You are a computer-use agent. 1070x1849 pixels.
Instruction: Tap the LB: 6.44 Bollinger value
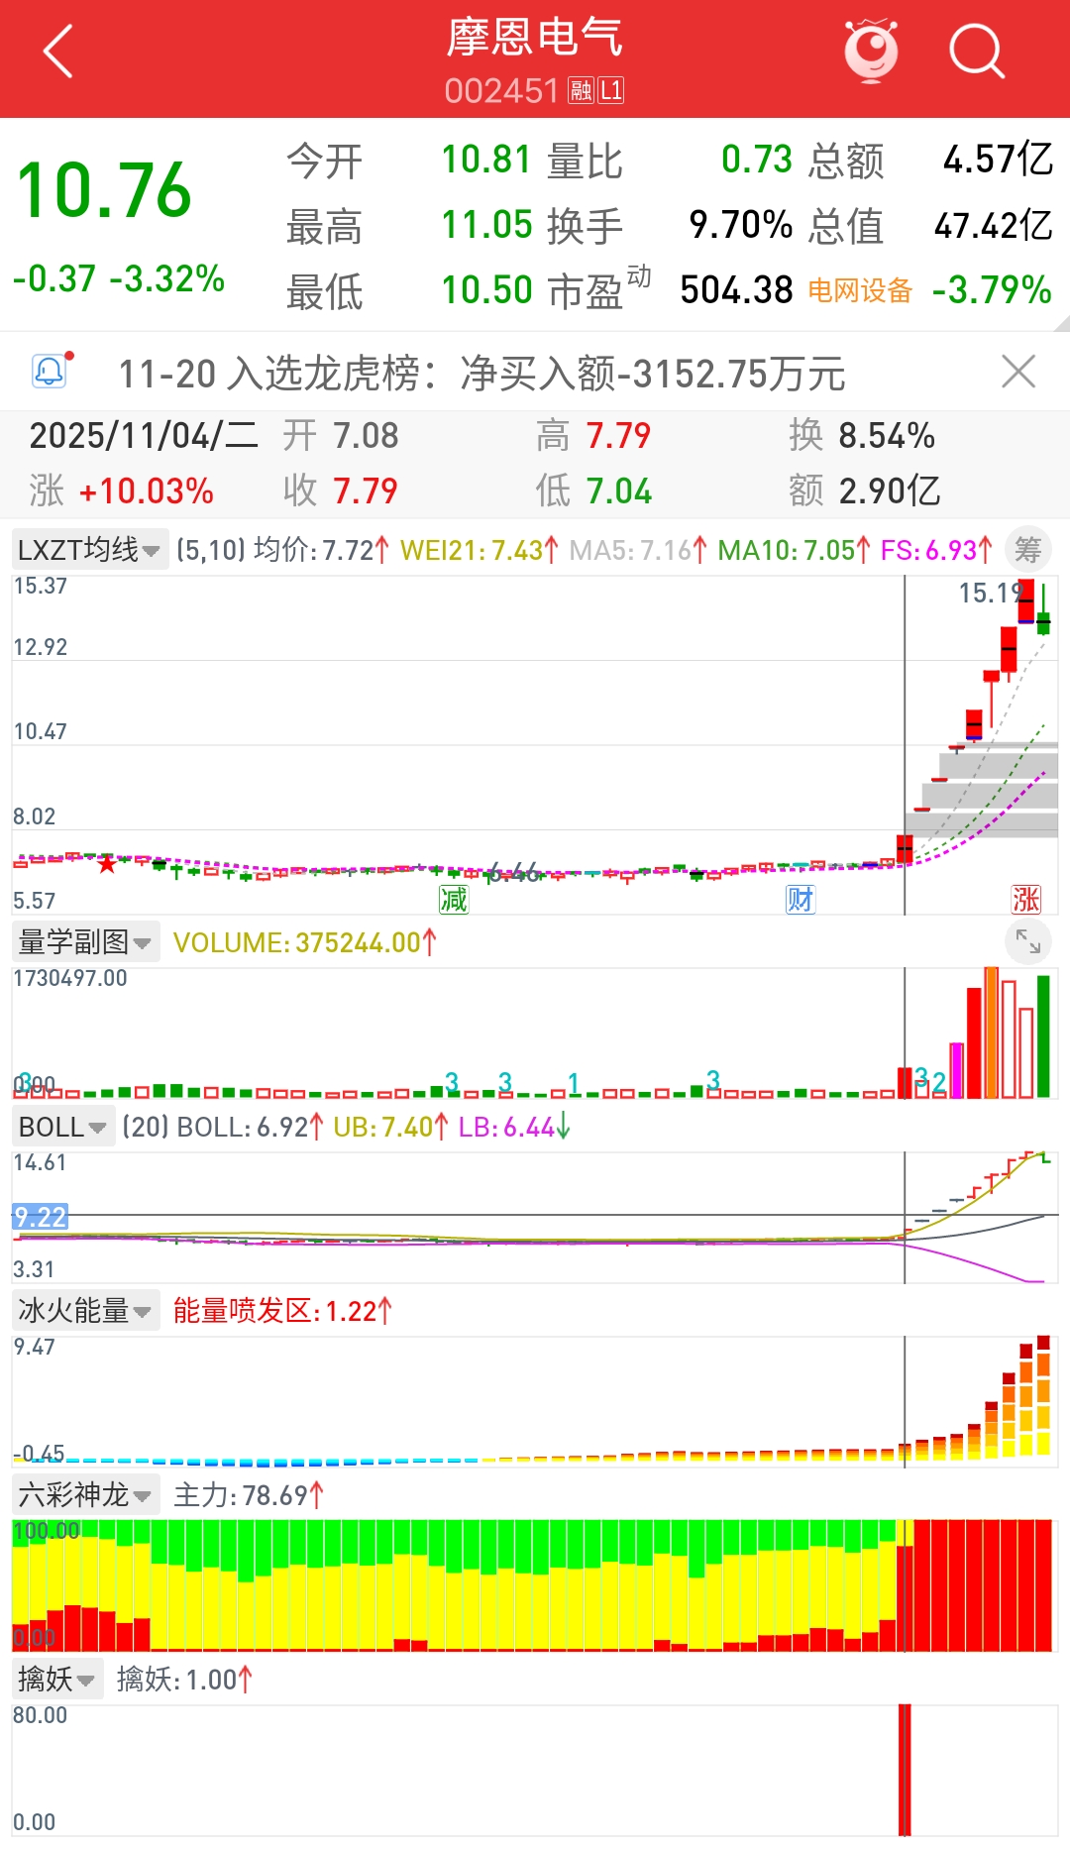point(513,1127)
